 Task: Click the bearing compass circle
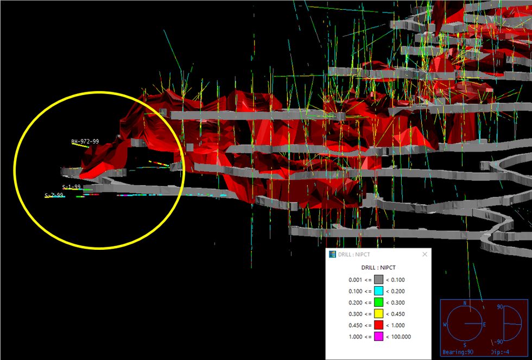(465, 324)
